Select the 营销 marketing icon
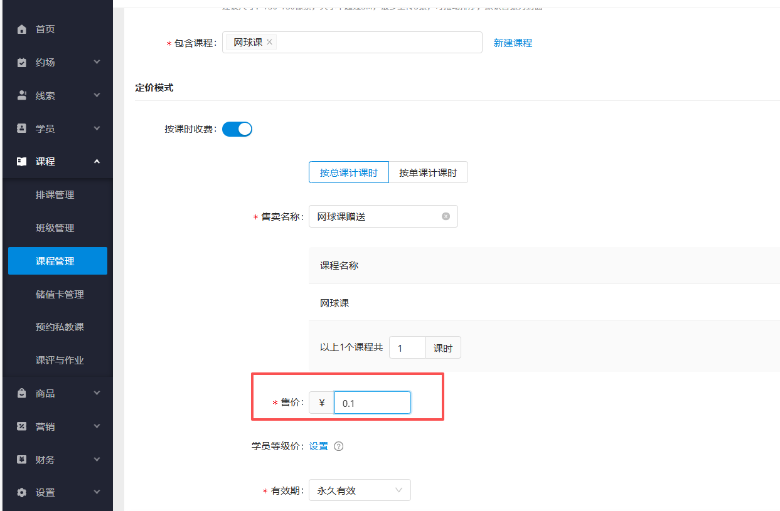The width and height of the screenshot is (780, 511). [22, 426]
